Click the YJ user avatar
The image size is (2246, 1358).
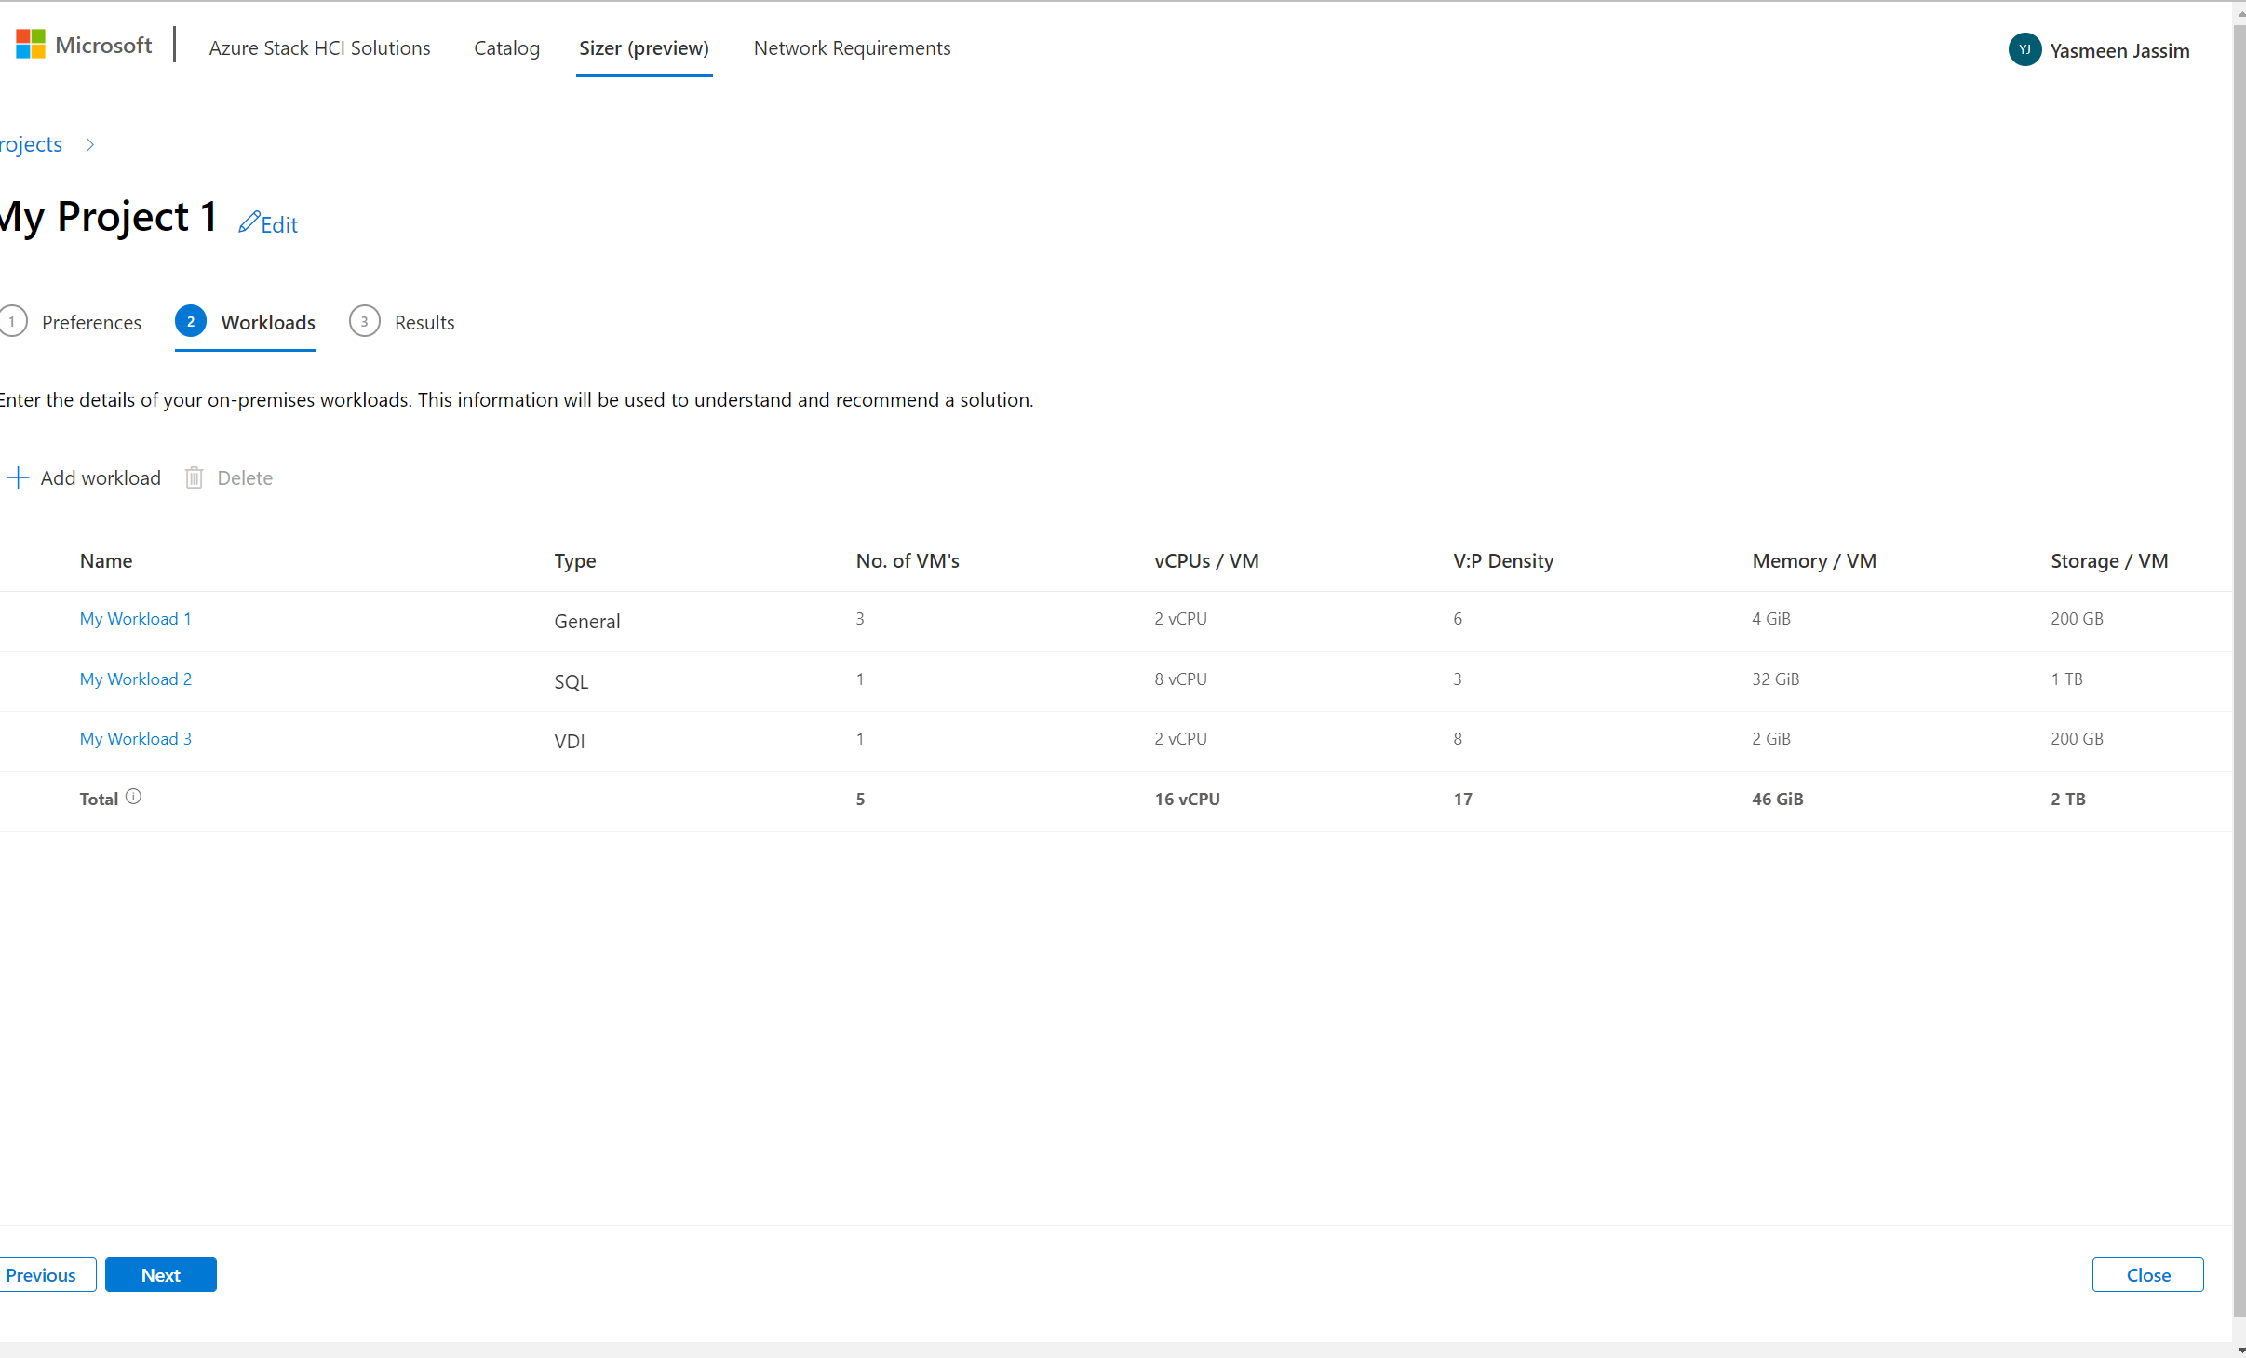click(2024, 50)
